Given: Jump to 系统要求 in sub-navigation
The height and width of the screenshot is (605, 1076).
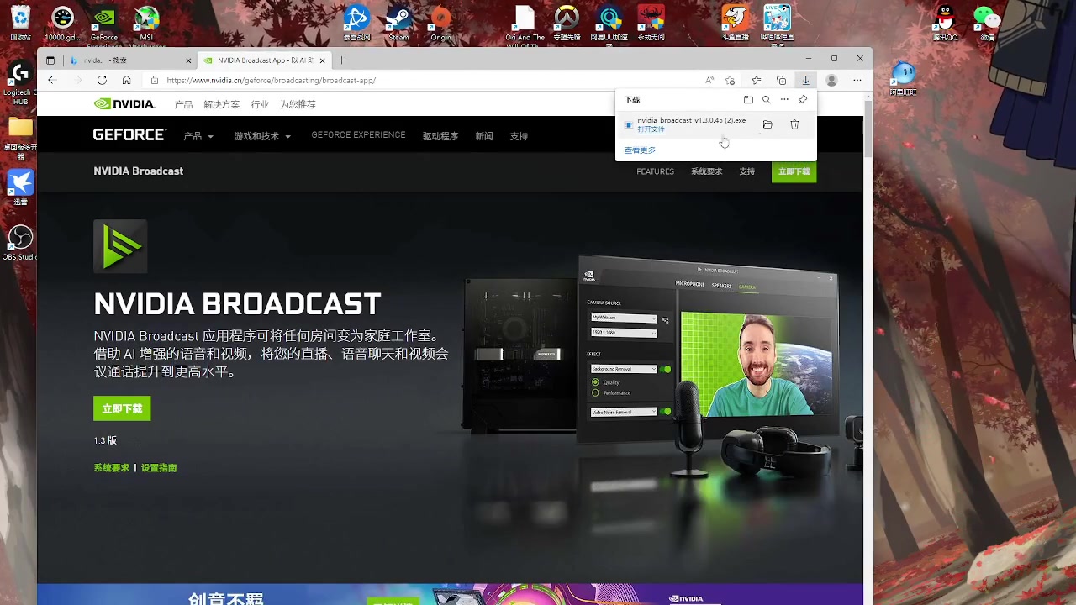Looking at the screenshot, I should pos(706,171).
